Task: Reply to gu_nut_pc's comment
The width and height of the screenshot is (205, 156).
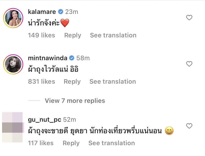Action: [x=71, y=143]
